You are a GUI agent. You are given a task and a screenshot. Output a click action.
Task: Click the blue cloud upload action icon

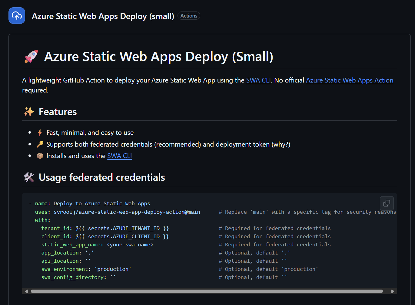coord(17,15)
